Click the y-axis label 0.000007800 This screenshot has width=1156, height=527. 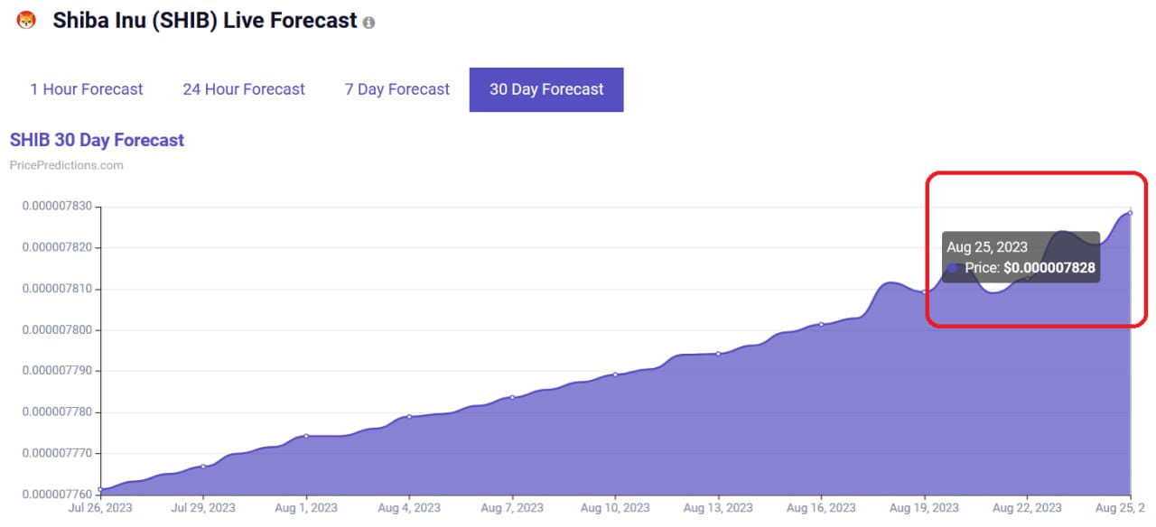(57, 330)
